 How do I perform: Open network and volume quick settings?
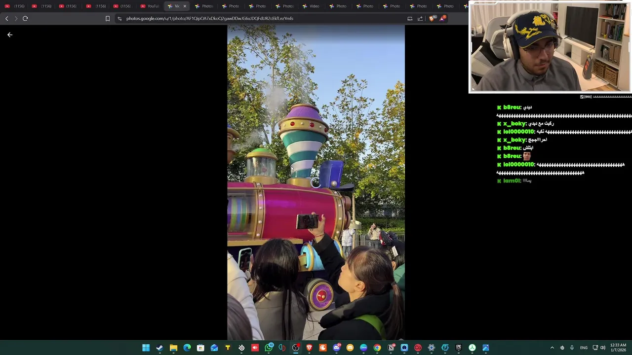[x=599, y=348]
